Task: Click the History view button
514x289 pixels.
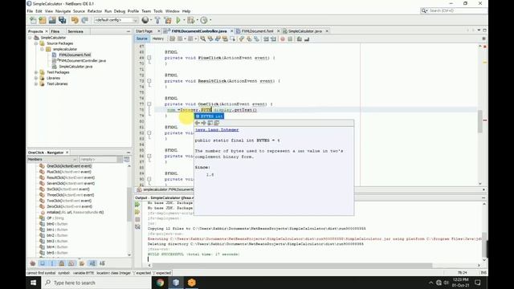Action: tap(157, 39)
